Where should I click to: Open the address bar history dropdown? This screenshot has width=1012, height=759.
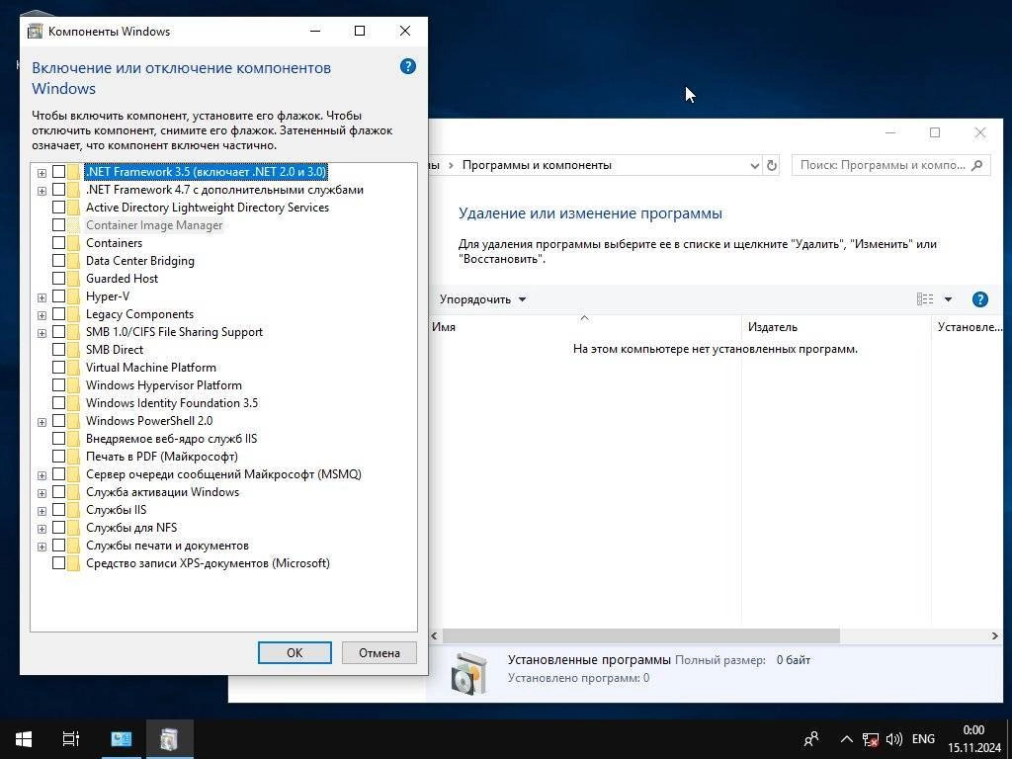pos(754,166)
